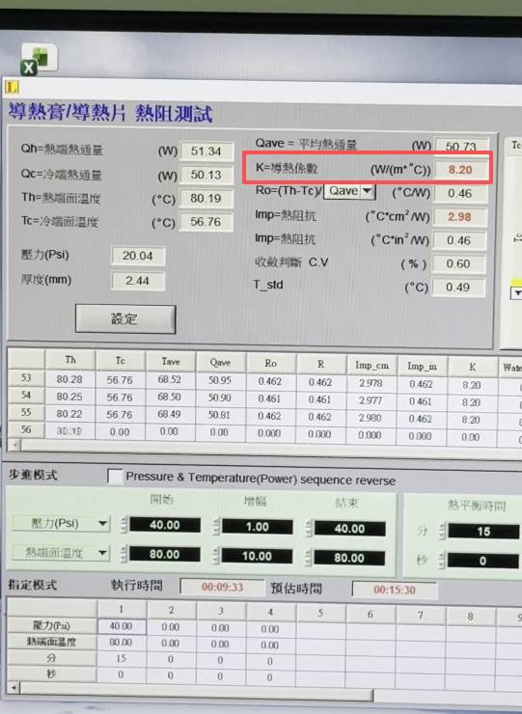Select row 56 in the data table
Image resolution: width=522 pixels, height=714 pixels.
(x=26, y=430)
